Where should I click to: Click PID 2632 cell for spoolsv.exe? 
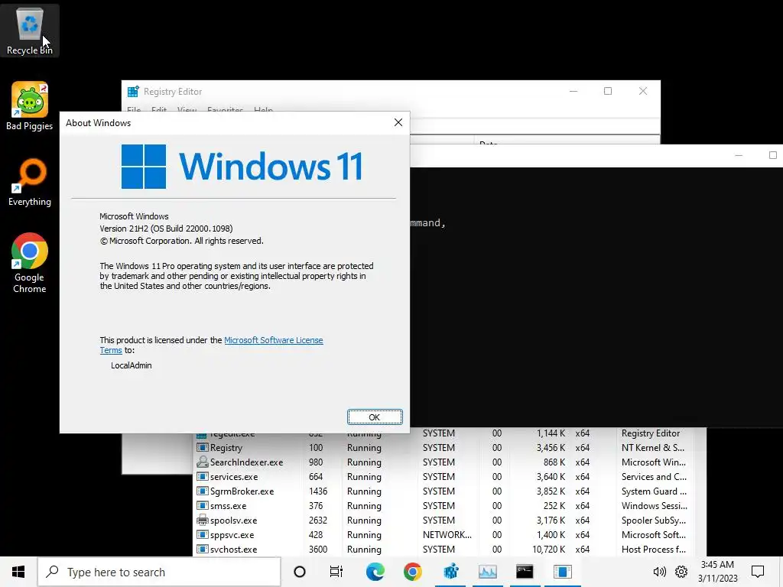317,520
